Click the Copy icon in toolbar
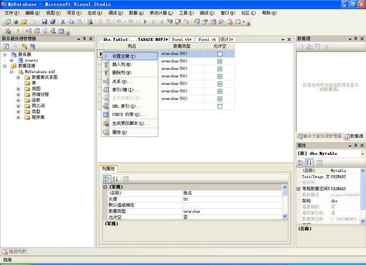This screenshot has width=366, height=265. [x=71, y=22]
